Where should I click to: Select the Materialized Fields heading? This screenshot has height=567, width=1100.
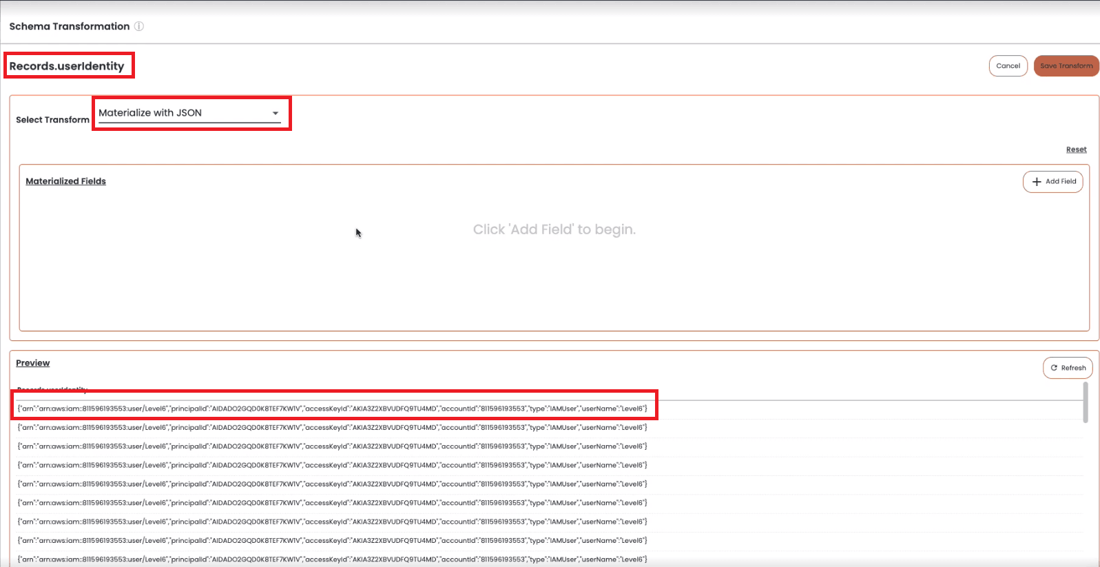coord(66,181)
